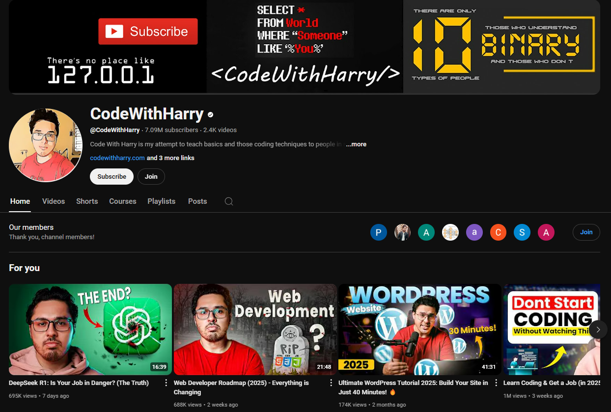
Task: Click the <CodeWithHarry/> banner text
Action: 305,74
